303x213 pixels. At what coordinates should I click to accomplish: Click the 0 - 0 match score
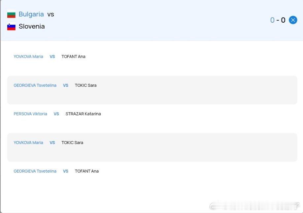point(278,20)
